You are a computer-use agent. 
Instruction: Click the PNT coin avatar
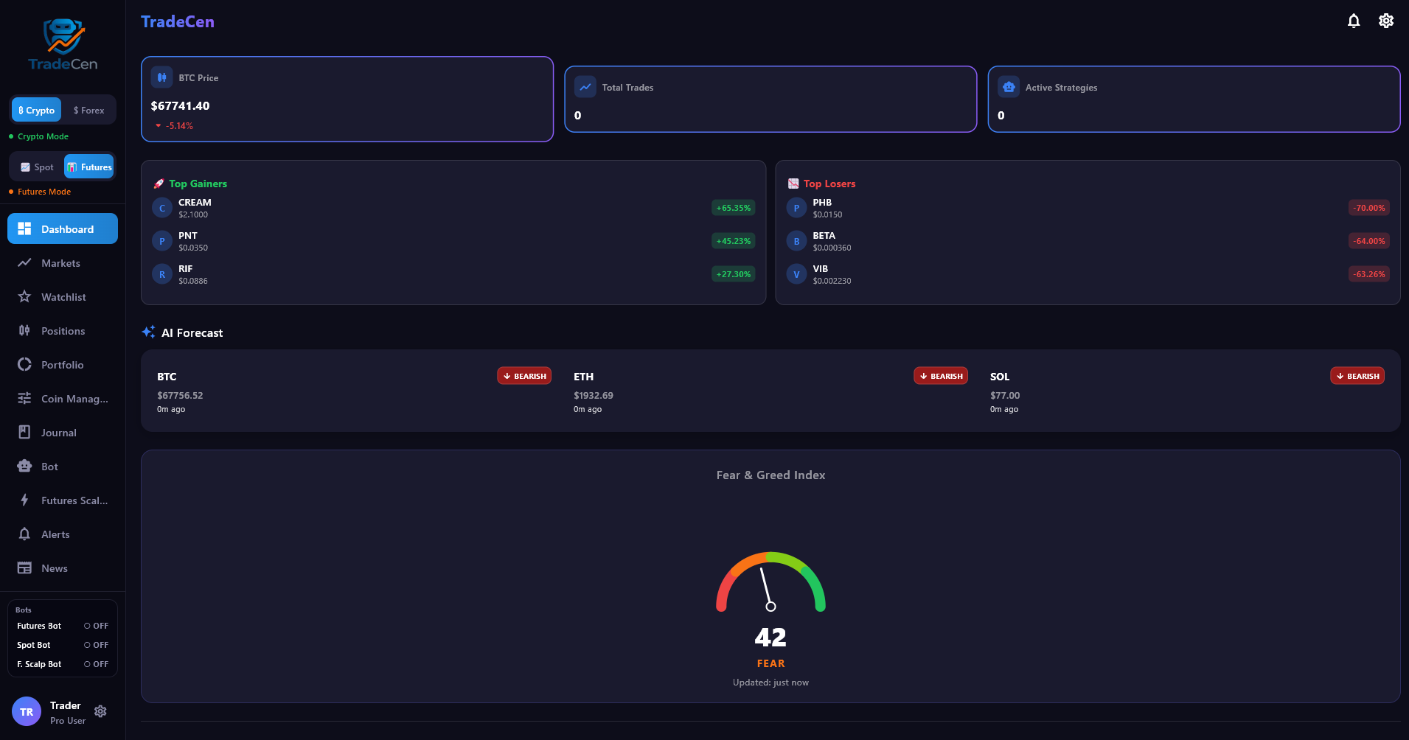[162, 241]
